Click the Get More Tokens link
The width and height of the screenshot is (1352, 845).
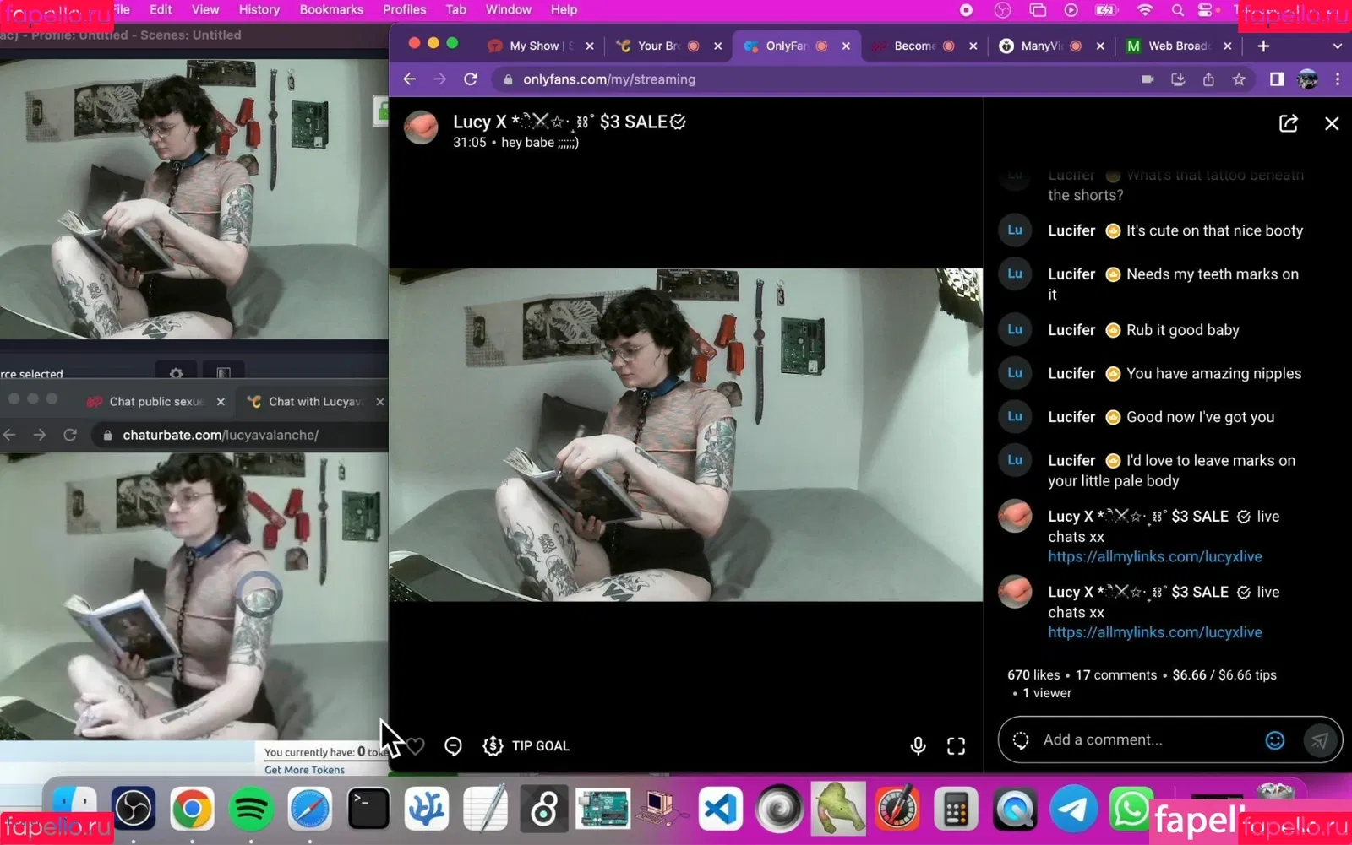pos(304,769)
